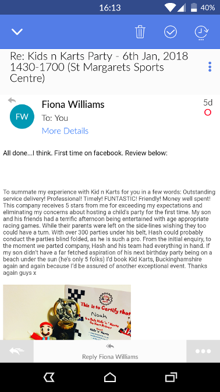Viewport: 220px width, 392px height.
Task: Mark the email done with the checkmark circle icon
Action: (171, 32)
